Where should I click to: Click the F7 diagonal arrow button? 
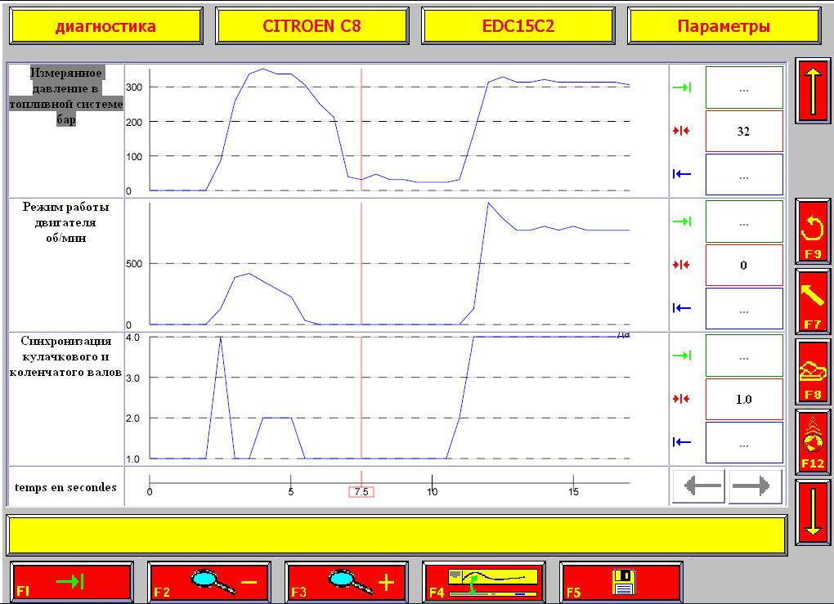(812, 302)
